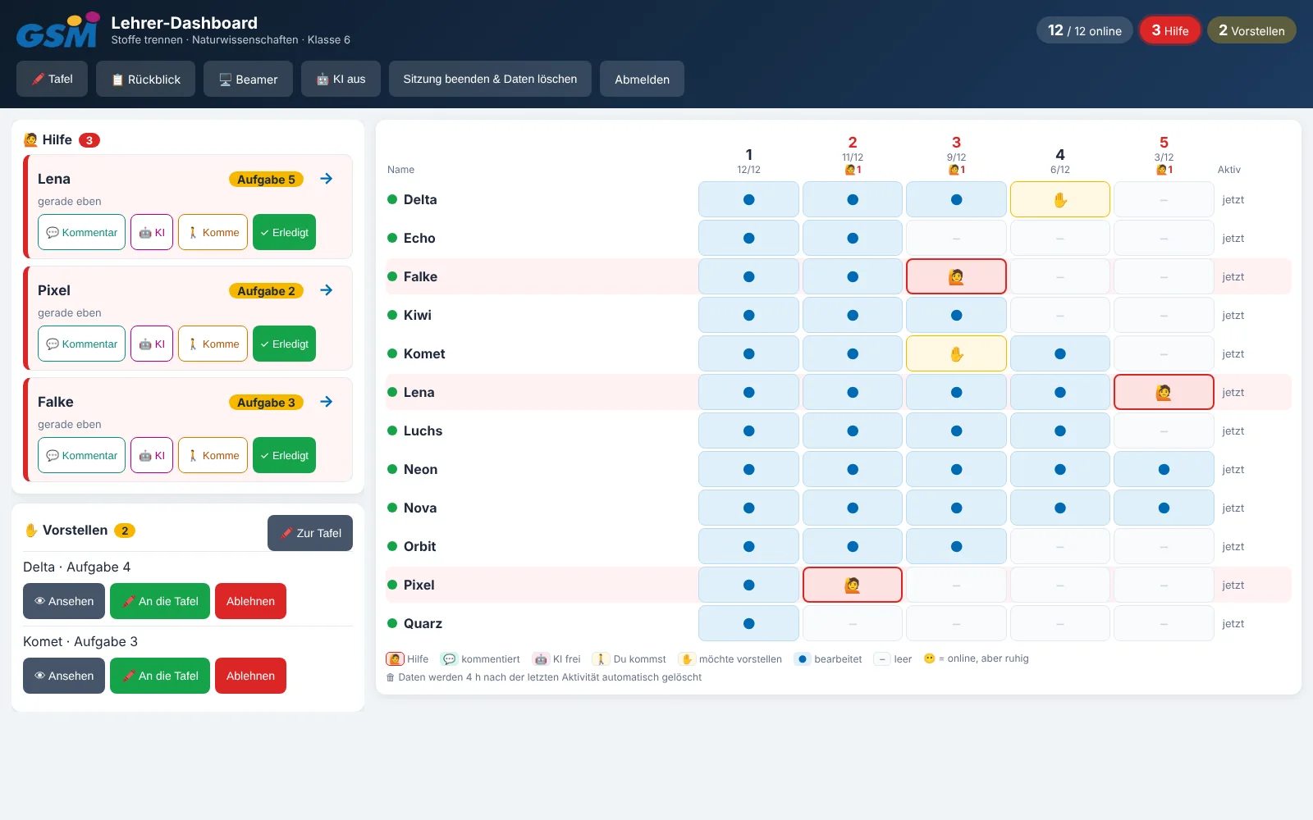Open Pixel's help request arrow
Screen dimensions: 1313x820
327,290
